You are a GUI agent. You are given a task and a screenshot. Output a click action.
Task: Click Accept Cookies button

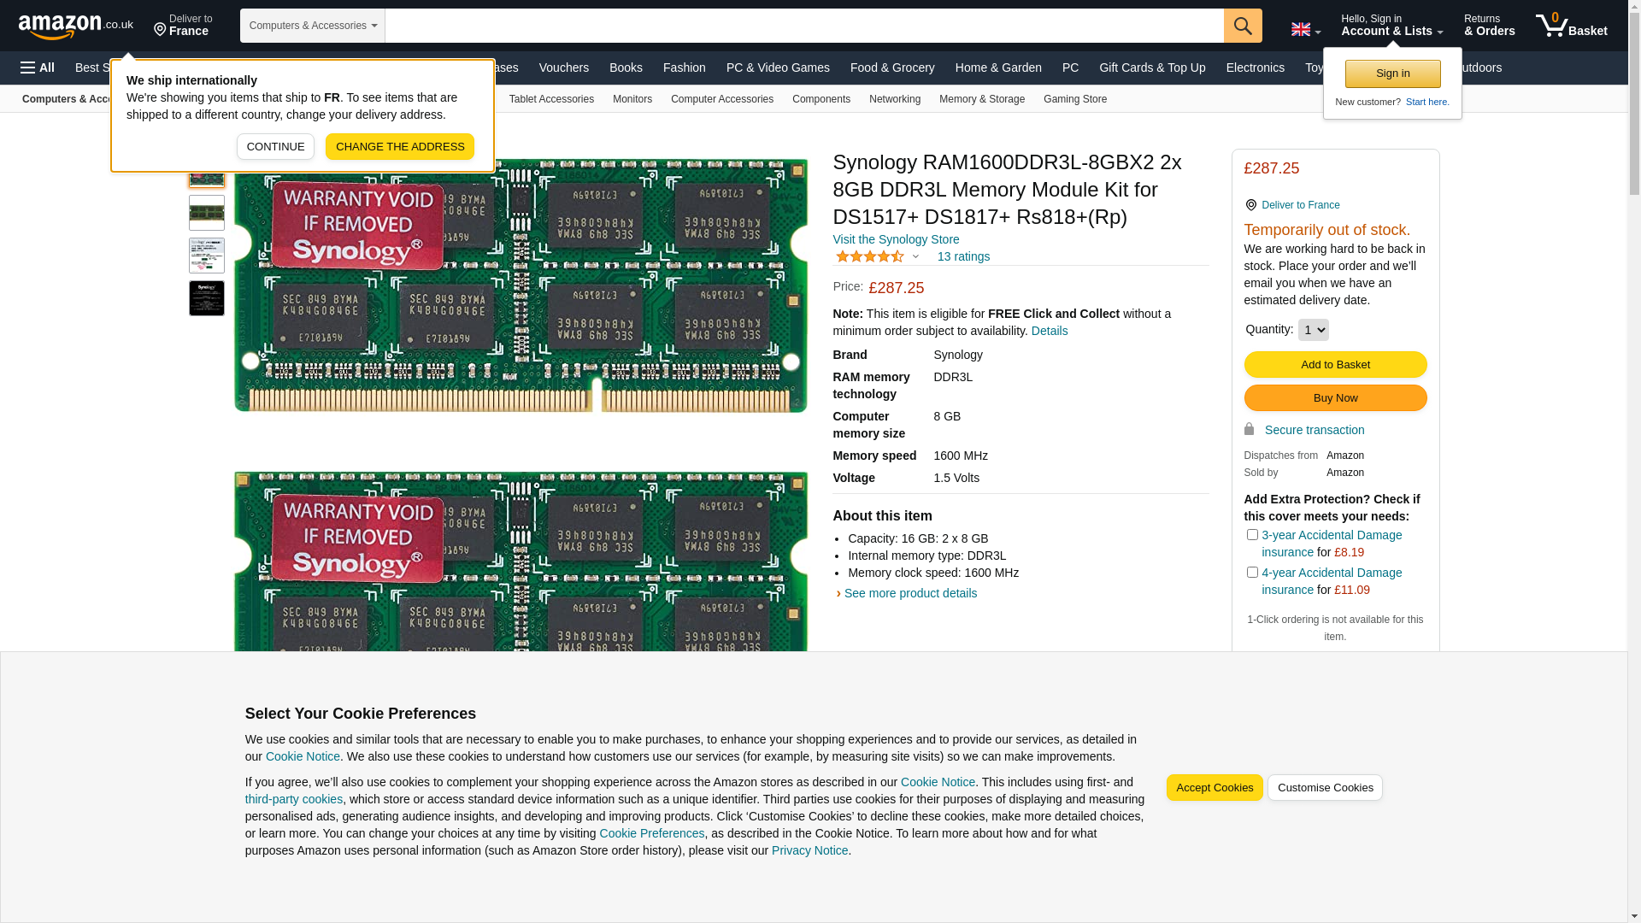click(1214, 788)
